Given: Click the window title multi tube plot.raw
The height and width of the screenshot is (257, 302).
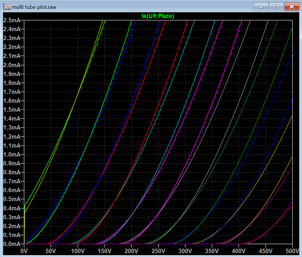Looking at the screenshot, I should 34,7.
